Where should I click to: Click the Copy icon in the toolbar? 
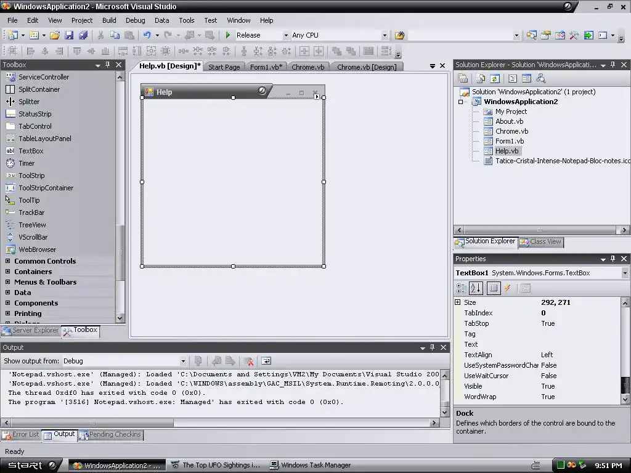pos(115,35)
